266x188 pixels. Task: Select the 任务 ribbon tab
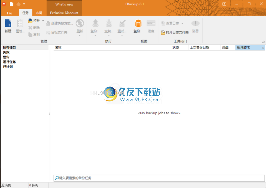pyautogui.click(x=26, y=13)
